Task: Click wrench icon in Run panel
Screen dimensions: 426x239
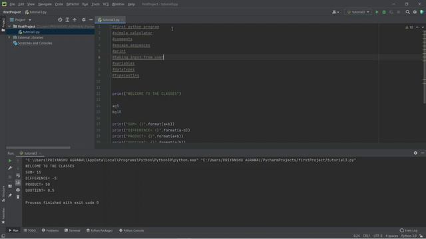Action: pos(10,168)
